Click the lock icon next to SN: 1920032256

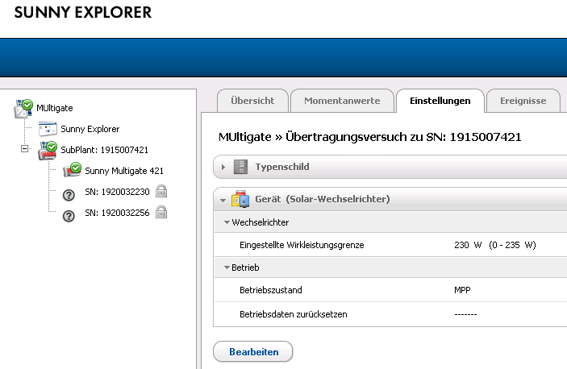pyautogui.click(x=161, y=212)
